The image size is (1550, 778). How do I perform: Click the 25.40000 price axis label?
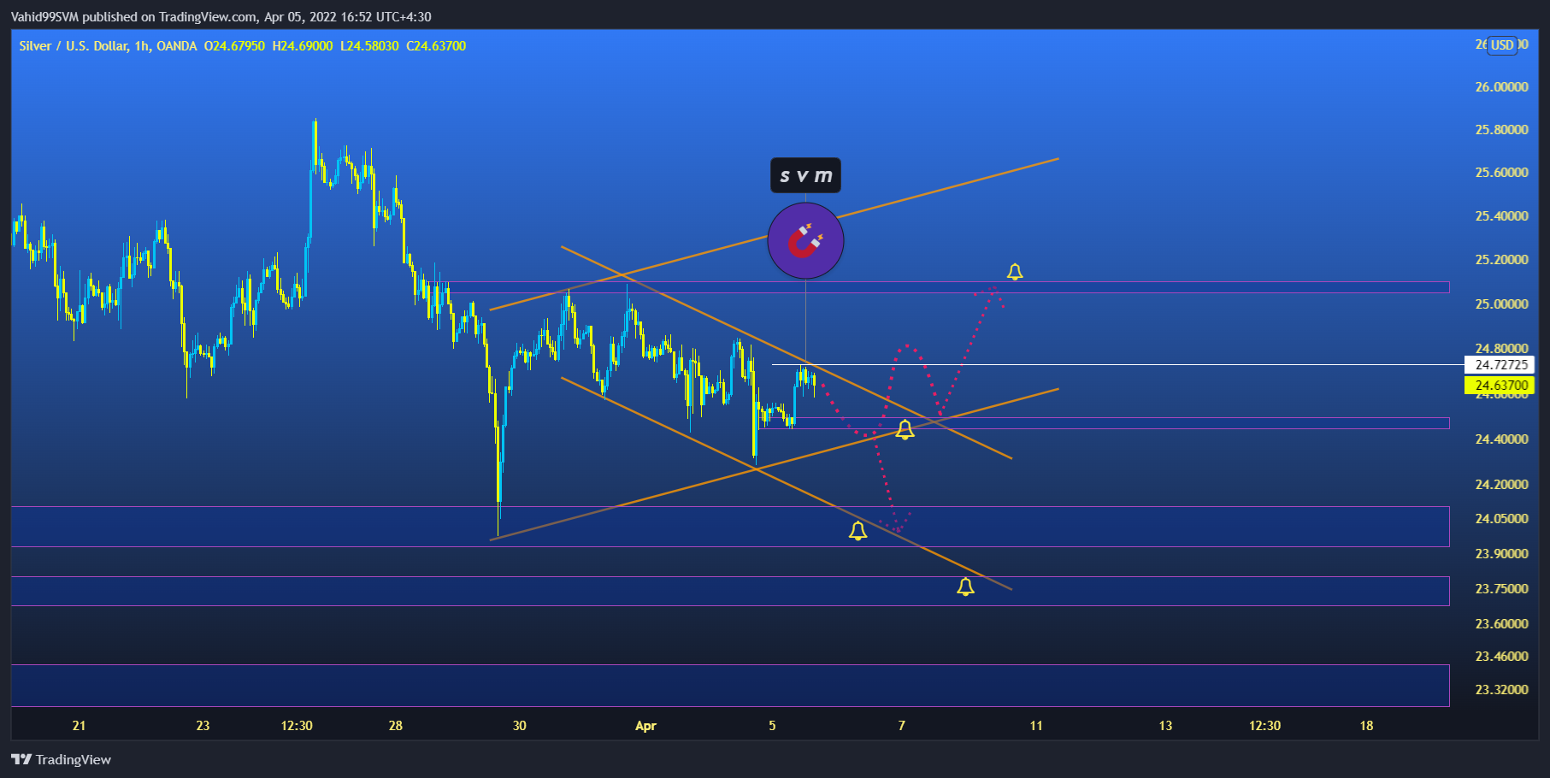(x=1502, y=216)
